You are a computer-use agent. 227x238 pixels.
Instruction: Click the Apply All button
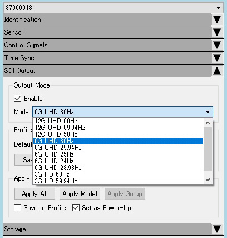(x=34, y=194)
